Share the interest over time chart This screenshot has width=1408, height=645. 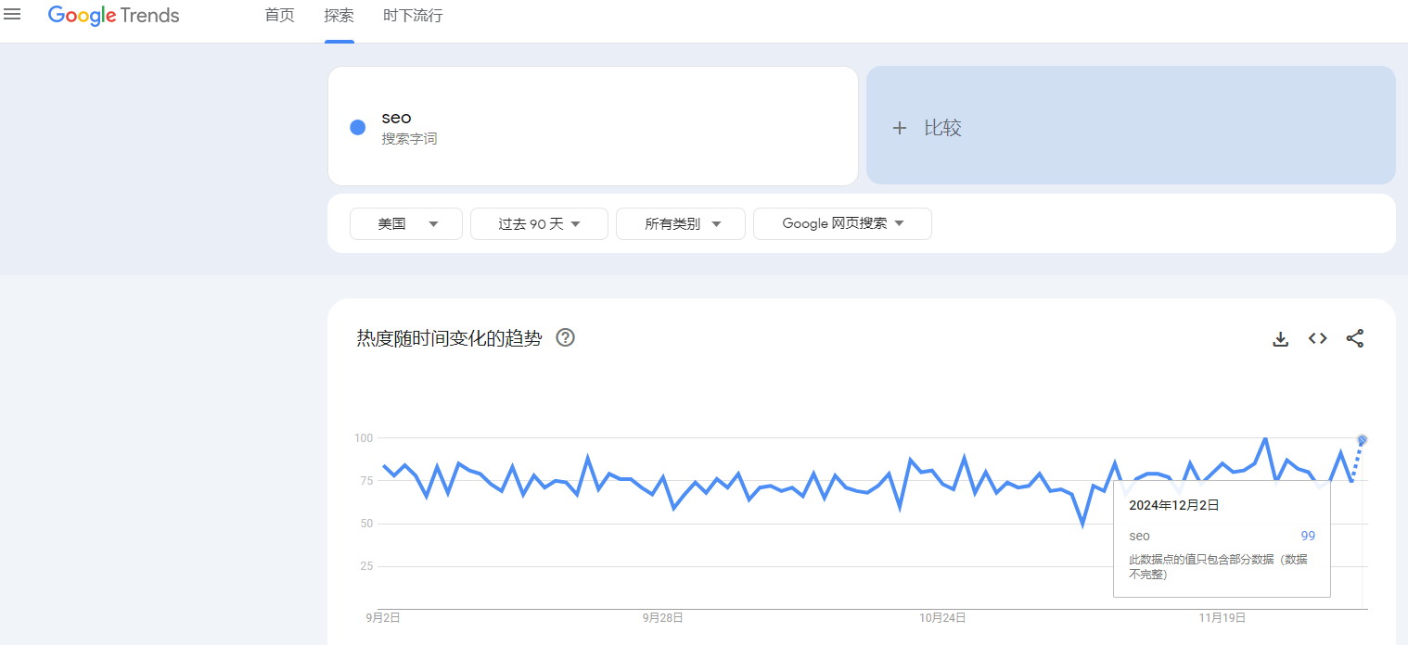coord(1355,338)
